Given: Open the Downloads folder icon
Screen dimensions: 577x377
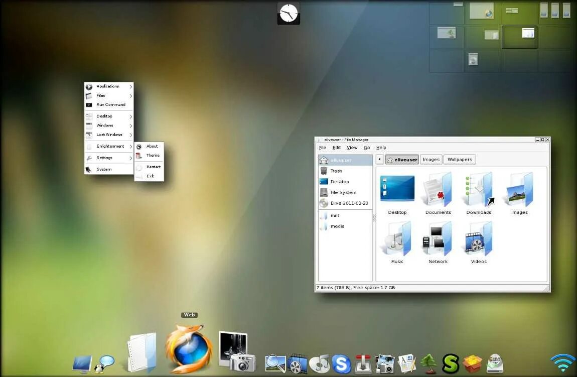Looking at the screenshot, I should [479, 193].
